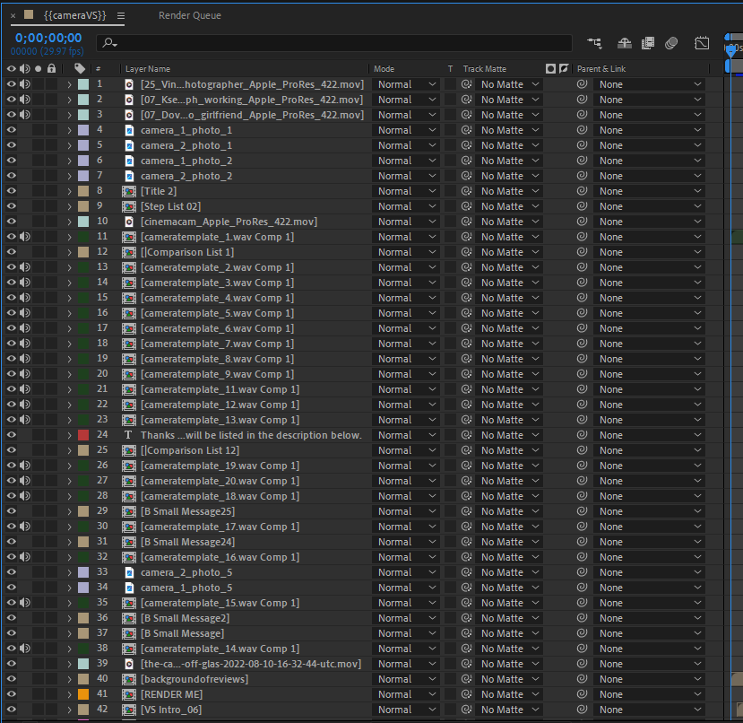This screenshot has width=743, height=723.
Task: Click track matte pick whip for Step List 02
Action: pyautogui.click(x=466, y=206)
